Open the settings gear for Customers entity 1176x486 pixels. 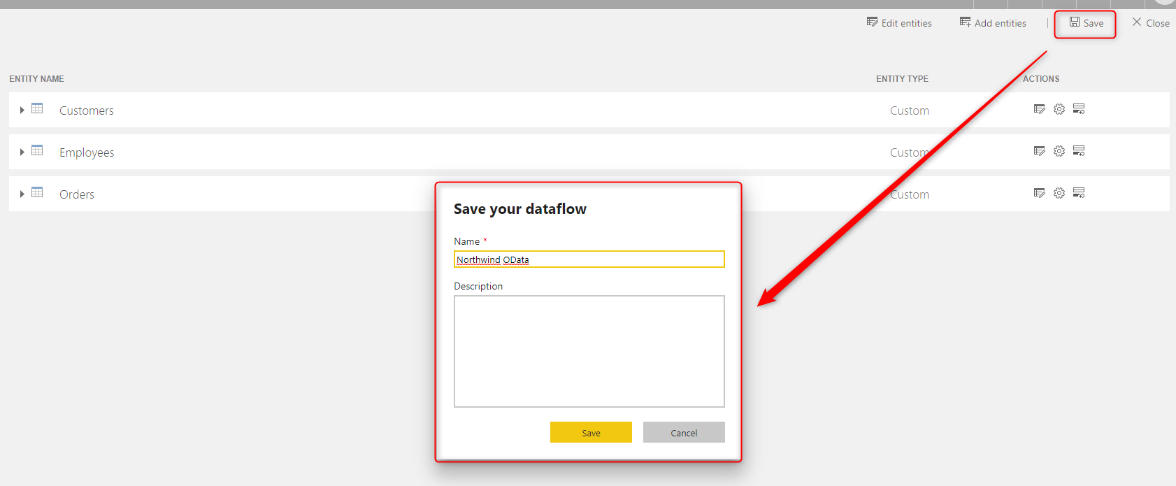1059,109
